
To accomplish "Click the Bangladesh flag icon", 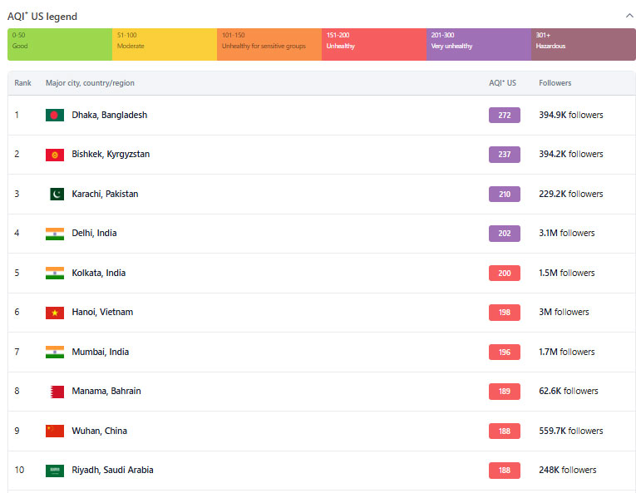I will point(55,116).
